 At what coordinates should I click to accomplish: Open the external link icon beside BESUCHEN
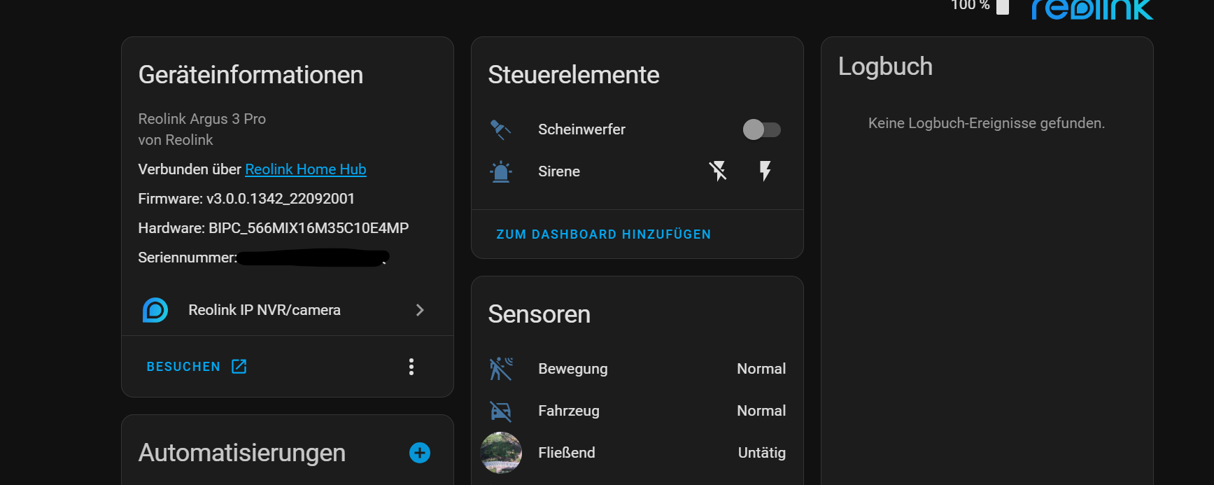click(x=239, y=366)
